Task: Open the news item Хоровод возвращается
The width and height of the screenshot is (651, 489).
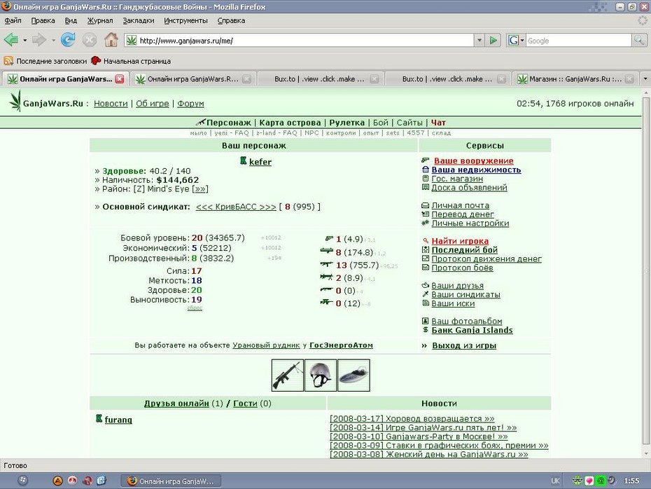Action: pos(412,418)
